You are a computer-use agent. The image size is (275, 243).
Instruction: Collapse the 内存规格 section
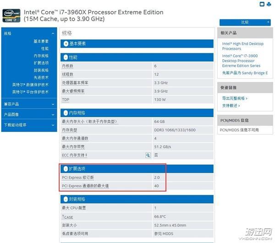tap(66, 113)
